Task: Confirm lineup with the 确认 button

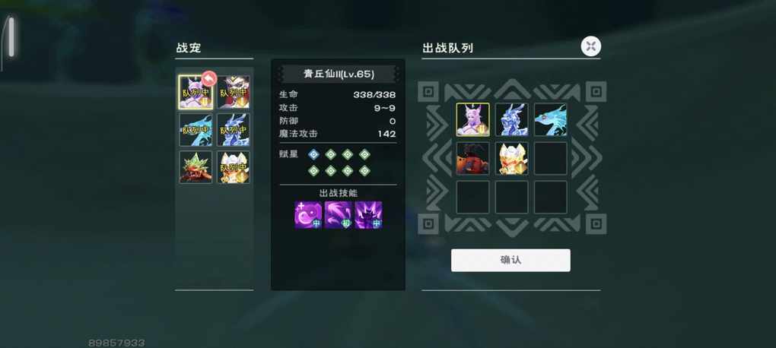Action: pos(510,260)
